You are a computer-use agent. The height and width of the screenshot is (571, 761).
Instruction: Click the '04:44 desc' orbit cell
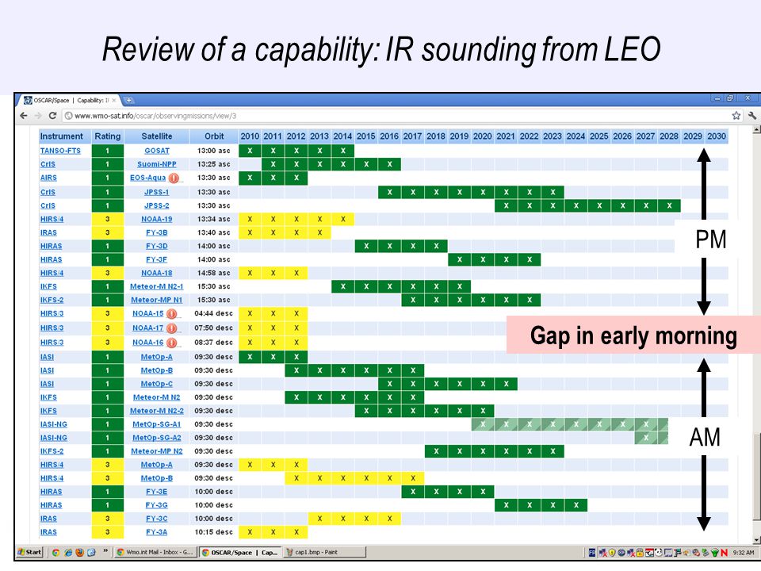pyautogui.click(x=213, y=314)
